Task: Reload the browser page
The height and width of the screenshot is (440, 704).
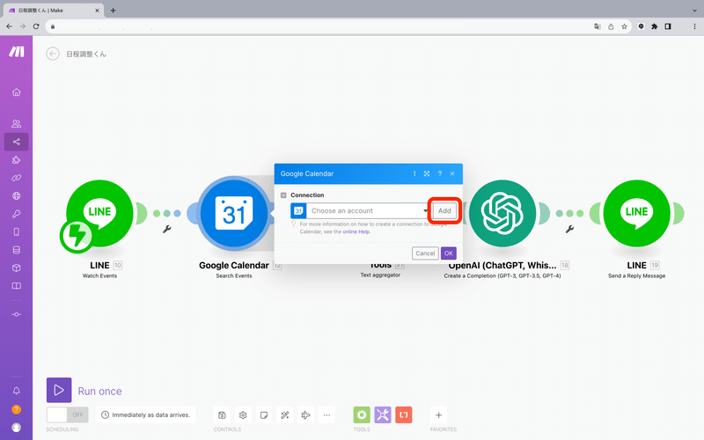Action: [36, 26]
